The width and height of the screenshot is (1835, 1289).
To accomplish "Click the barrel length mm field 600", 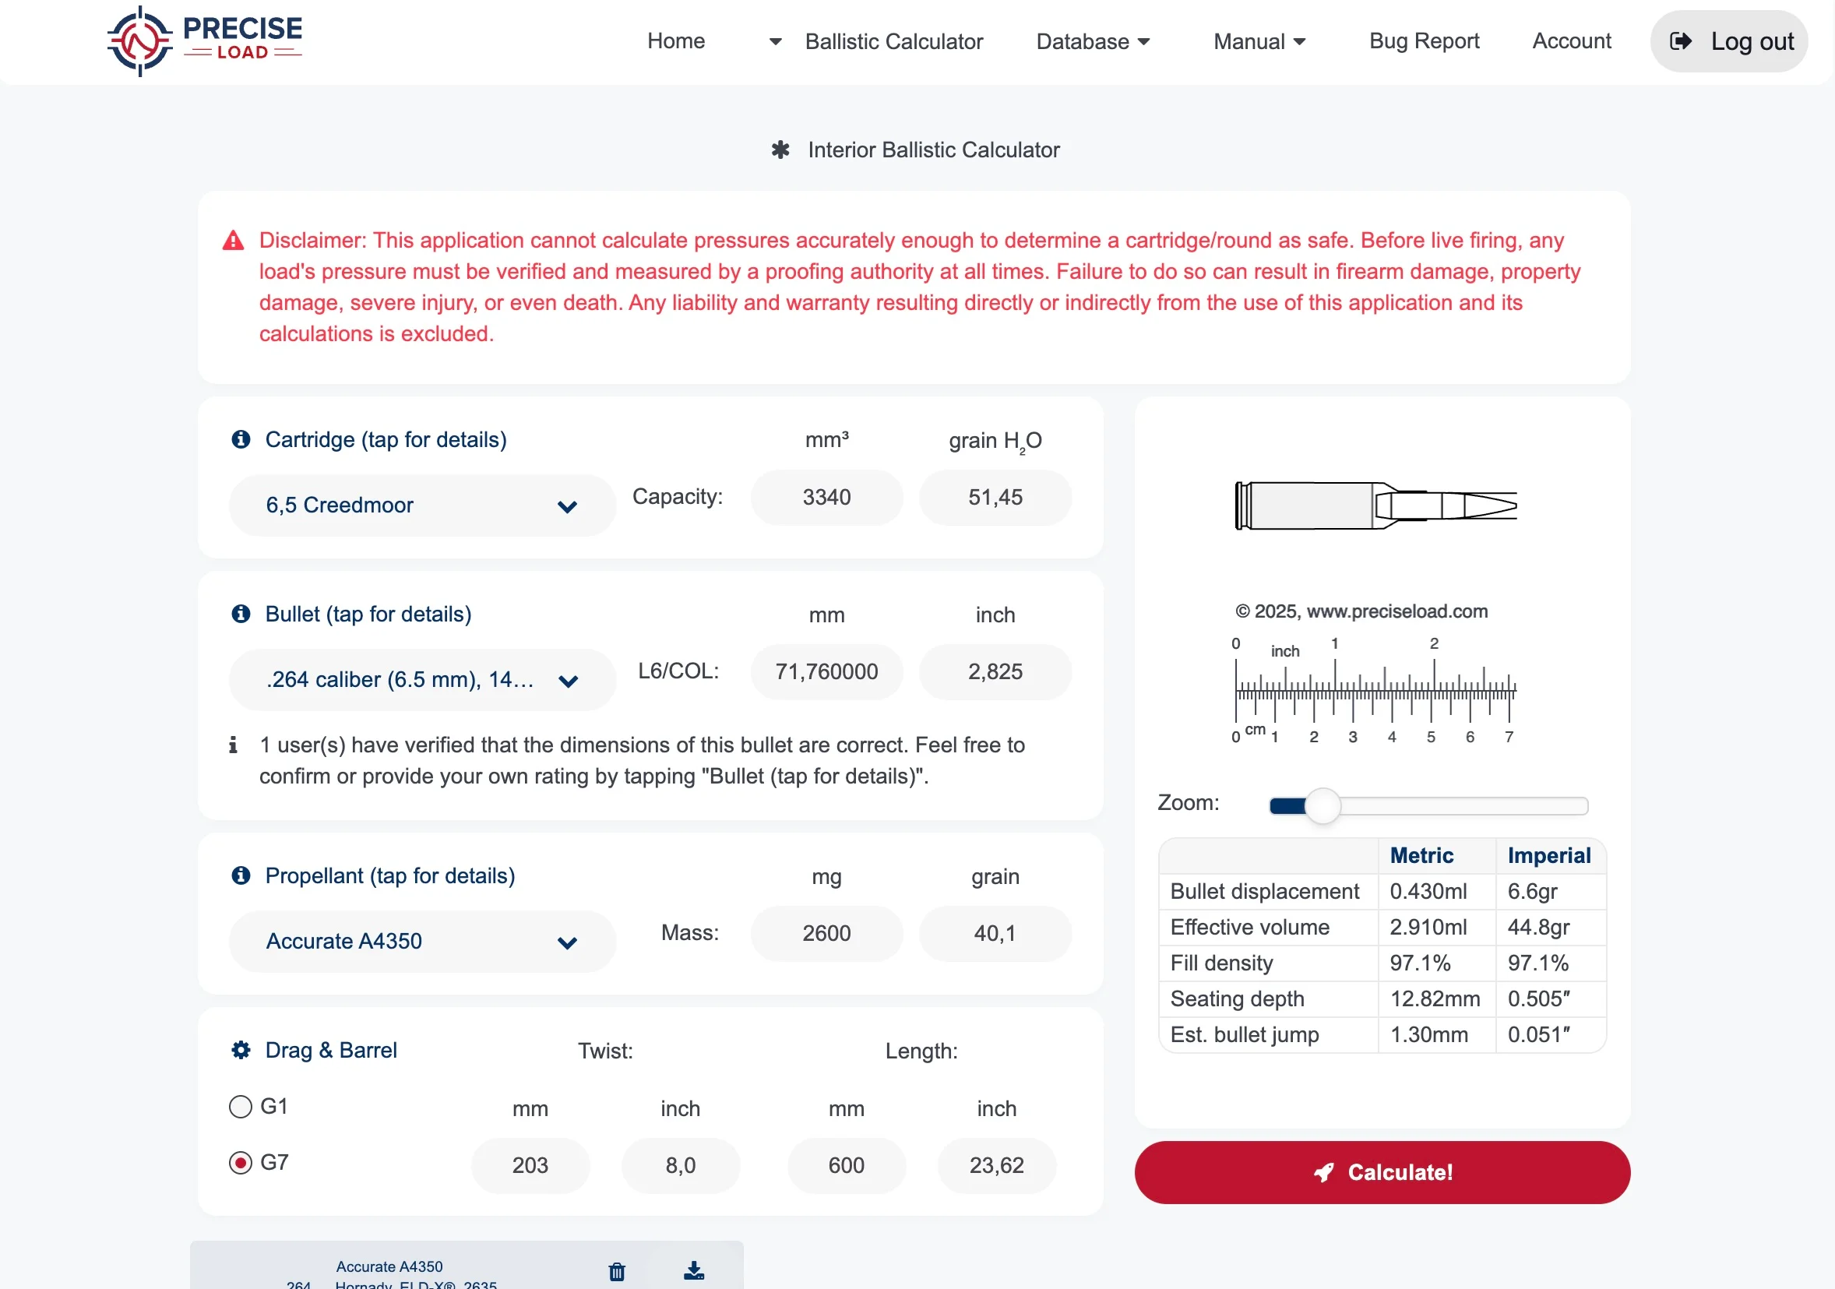I will [847, 1166].
